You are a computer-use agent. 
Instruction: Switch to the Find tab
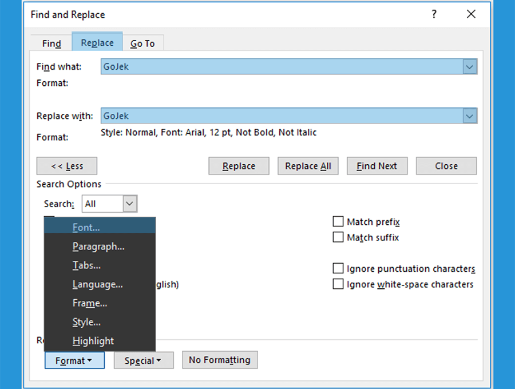pyautogui.click(x=51, y=43)
